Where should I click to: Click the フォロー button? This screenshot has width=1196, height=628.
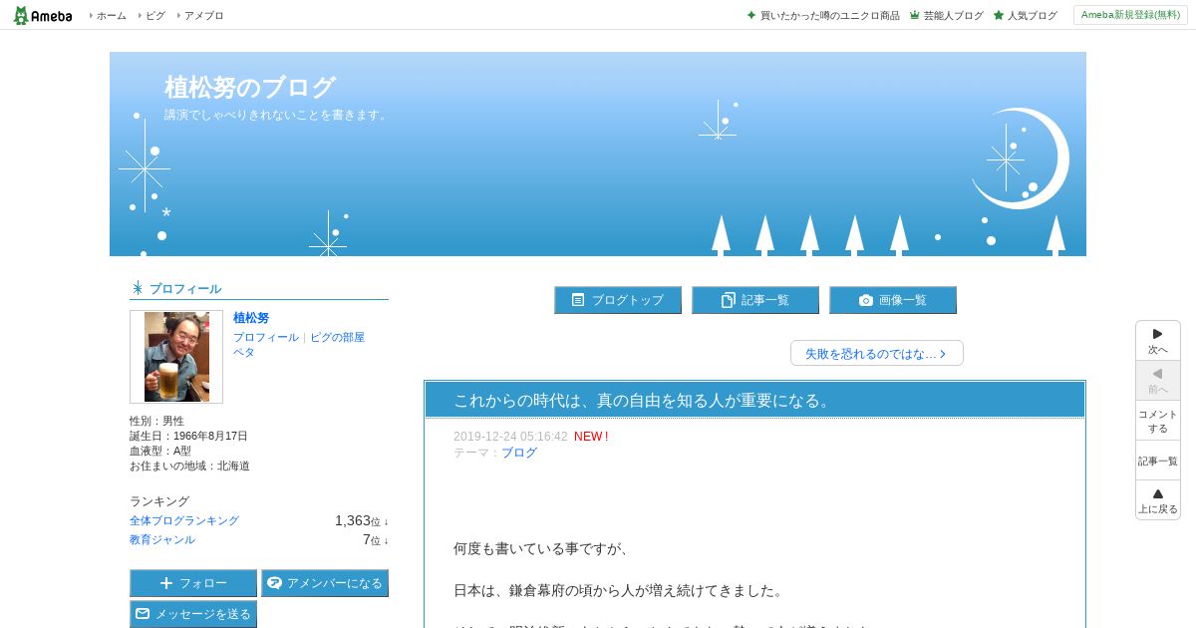tap(193, 583)
